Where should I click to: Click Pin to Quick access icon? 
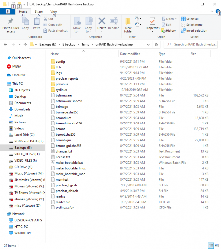pyautogui.click(x=11, y=21)
